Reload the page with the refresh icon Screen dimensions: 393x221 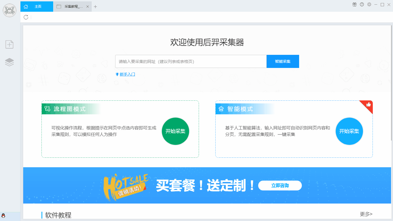point(26,17)
